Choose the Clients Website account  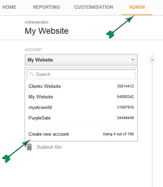(x=81, y=86)
